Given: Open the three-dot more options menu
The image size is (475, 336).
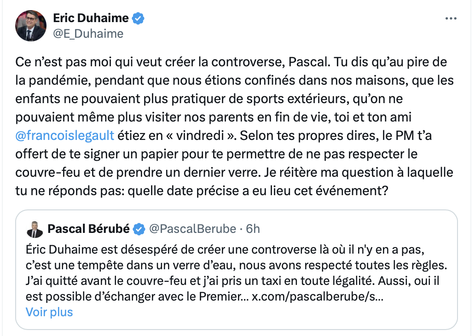Looking at the screenshot, I should pyautogui.click(x=451, y=18).
